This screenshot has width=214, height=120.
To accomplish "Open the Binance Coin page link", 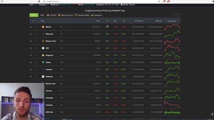I will click(51, 41).
